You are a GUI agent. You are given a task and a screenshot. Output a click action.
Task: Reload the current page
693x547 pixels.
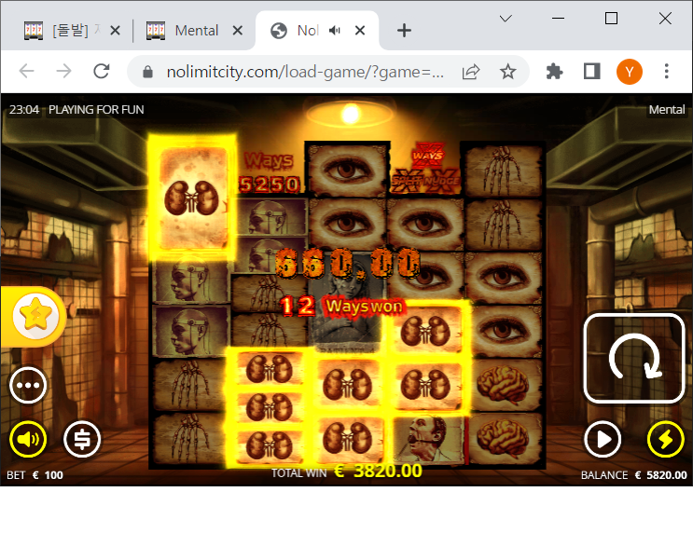(x=102, y=71)
